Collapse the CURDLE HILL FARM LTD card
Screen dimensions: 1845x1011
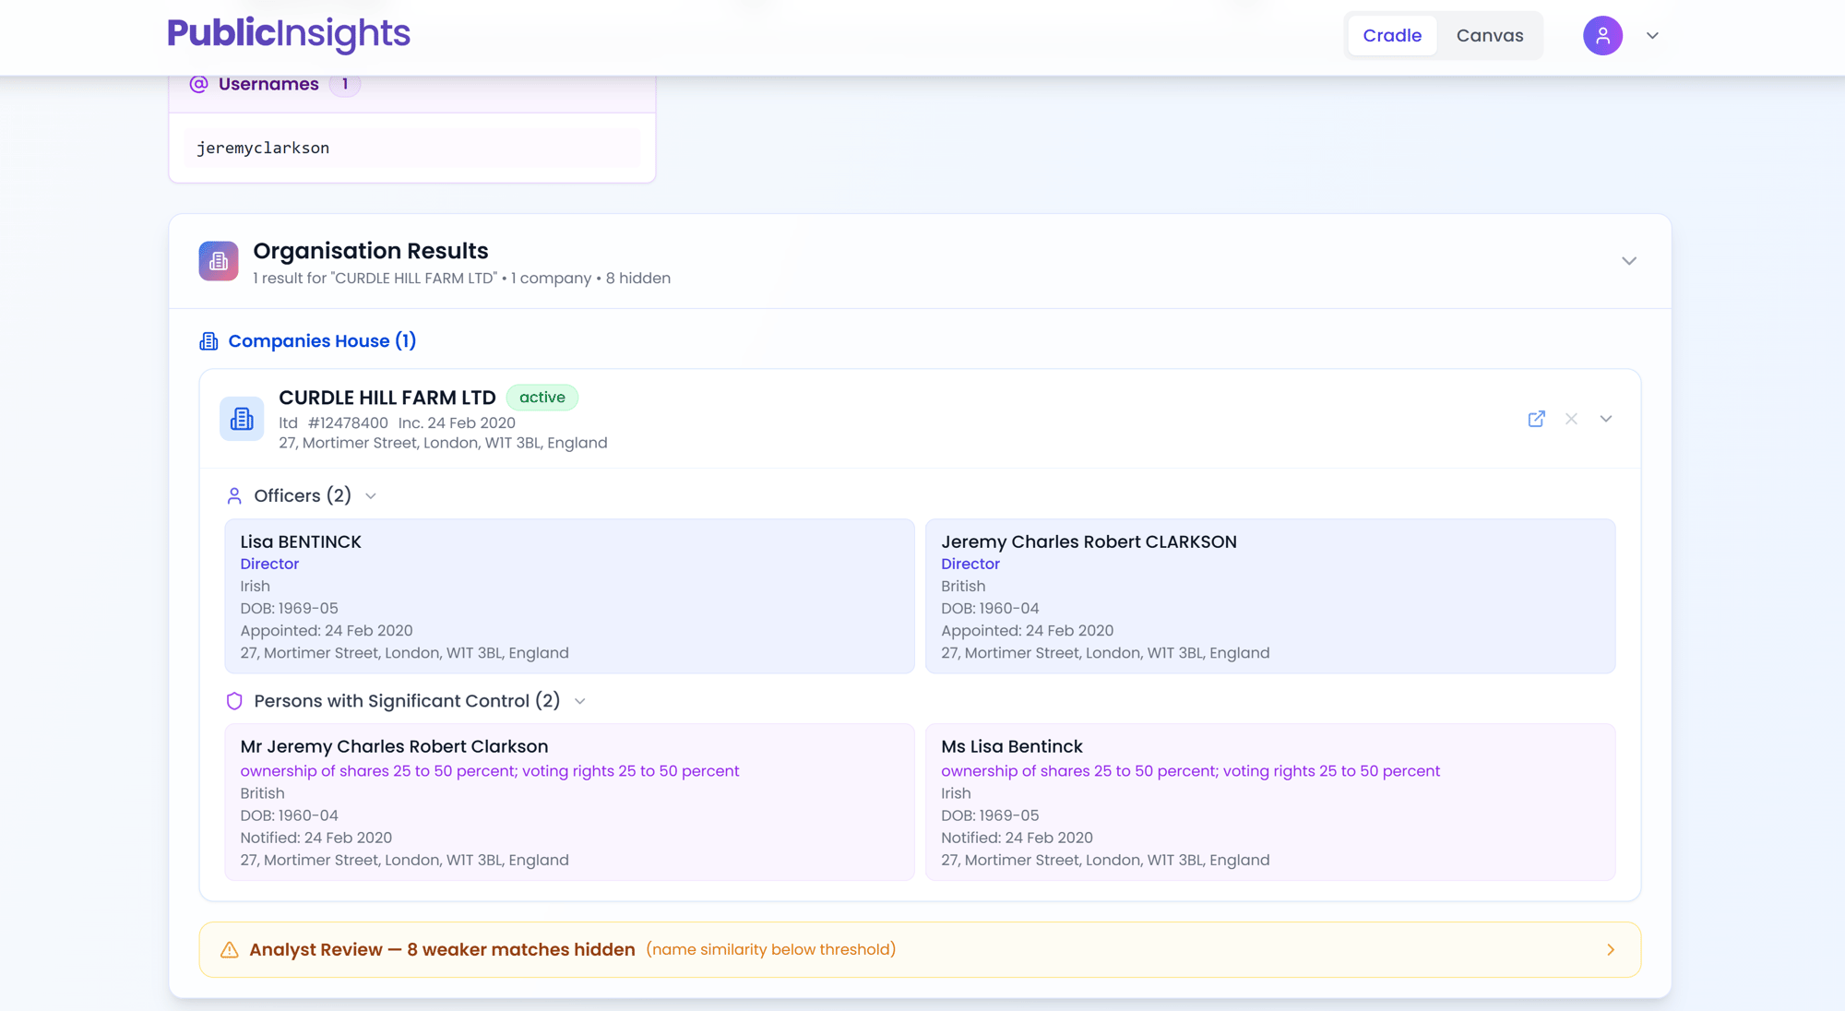[x=1606, y=419]
